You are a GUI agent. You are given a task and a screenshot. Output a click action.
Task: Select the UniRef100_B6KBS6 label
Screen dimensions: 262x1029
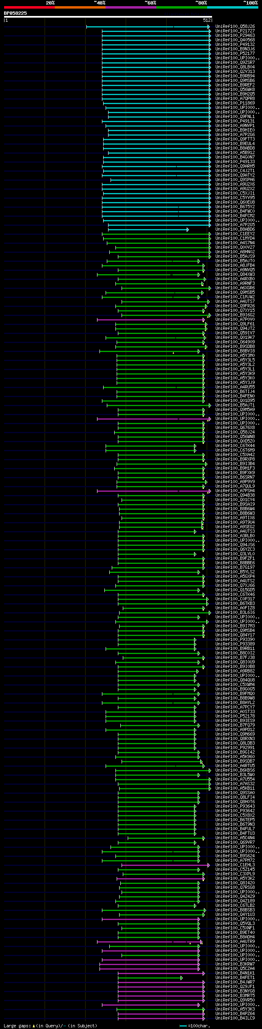[x=235, y=770]
